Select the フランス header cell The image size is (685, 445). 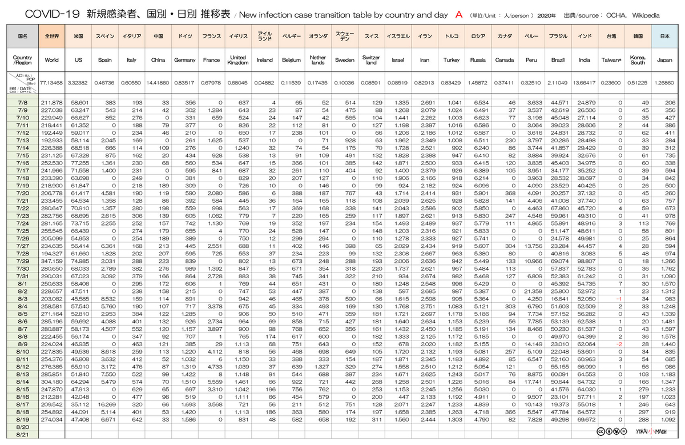(211, 36)
